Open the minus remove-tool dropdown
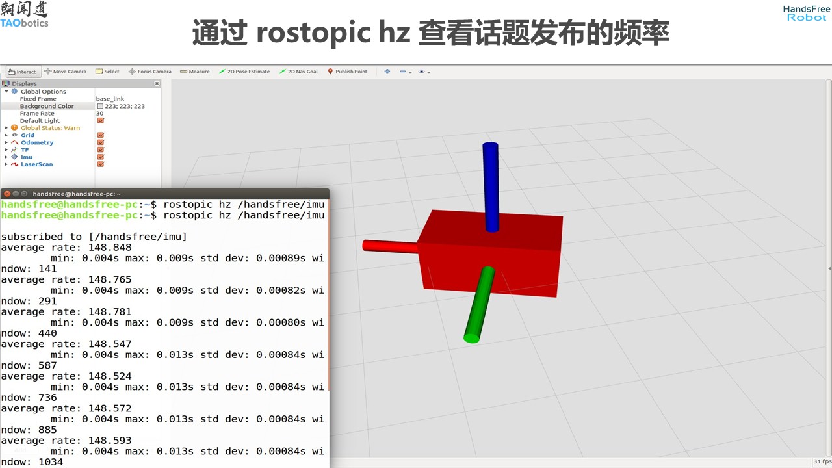This screenshot has width=832, height=468. click(x=406, y=71)
